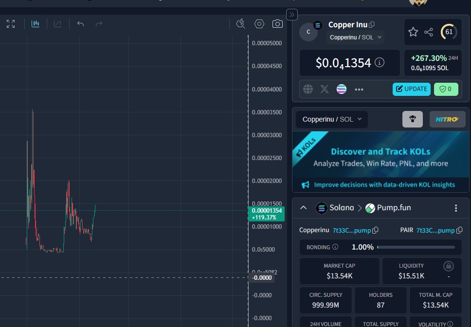Open the token X profile
This screenshot has width=471, height=327.
(325, 89)
